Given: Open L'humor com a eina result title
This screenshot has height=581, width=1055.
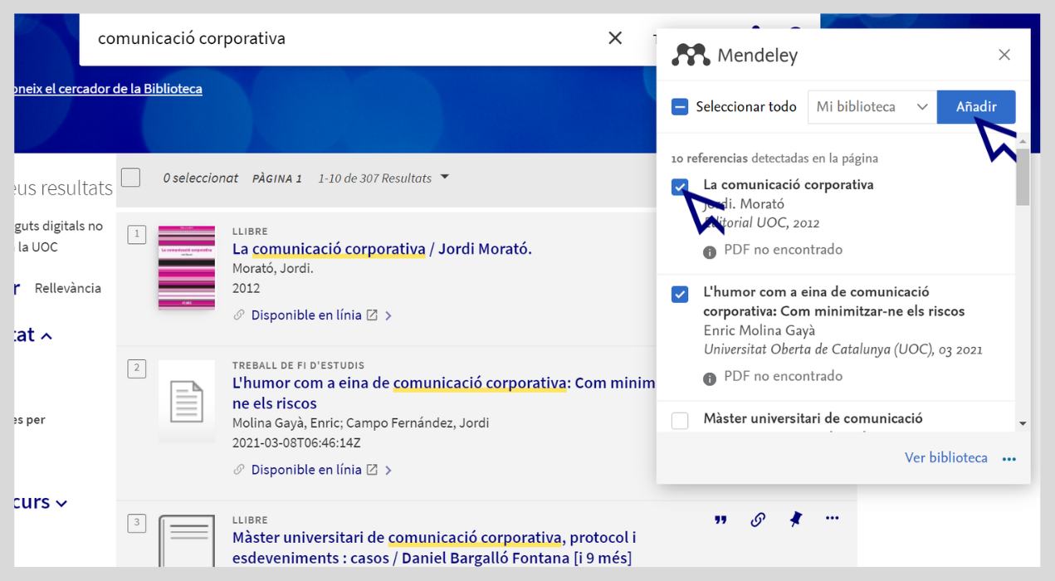Looking at the screenshot, I should pyautogui.click(x=444, y=393).
